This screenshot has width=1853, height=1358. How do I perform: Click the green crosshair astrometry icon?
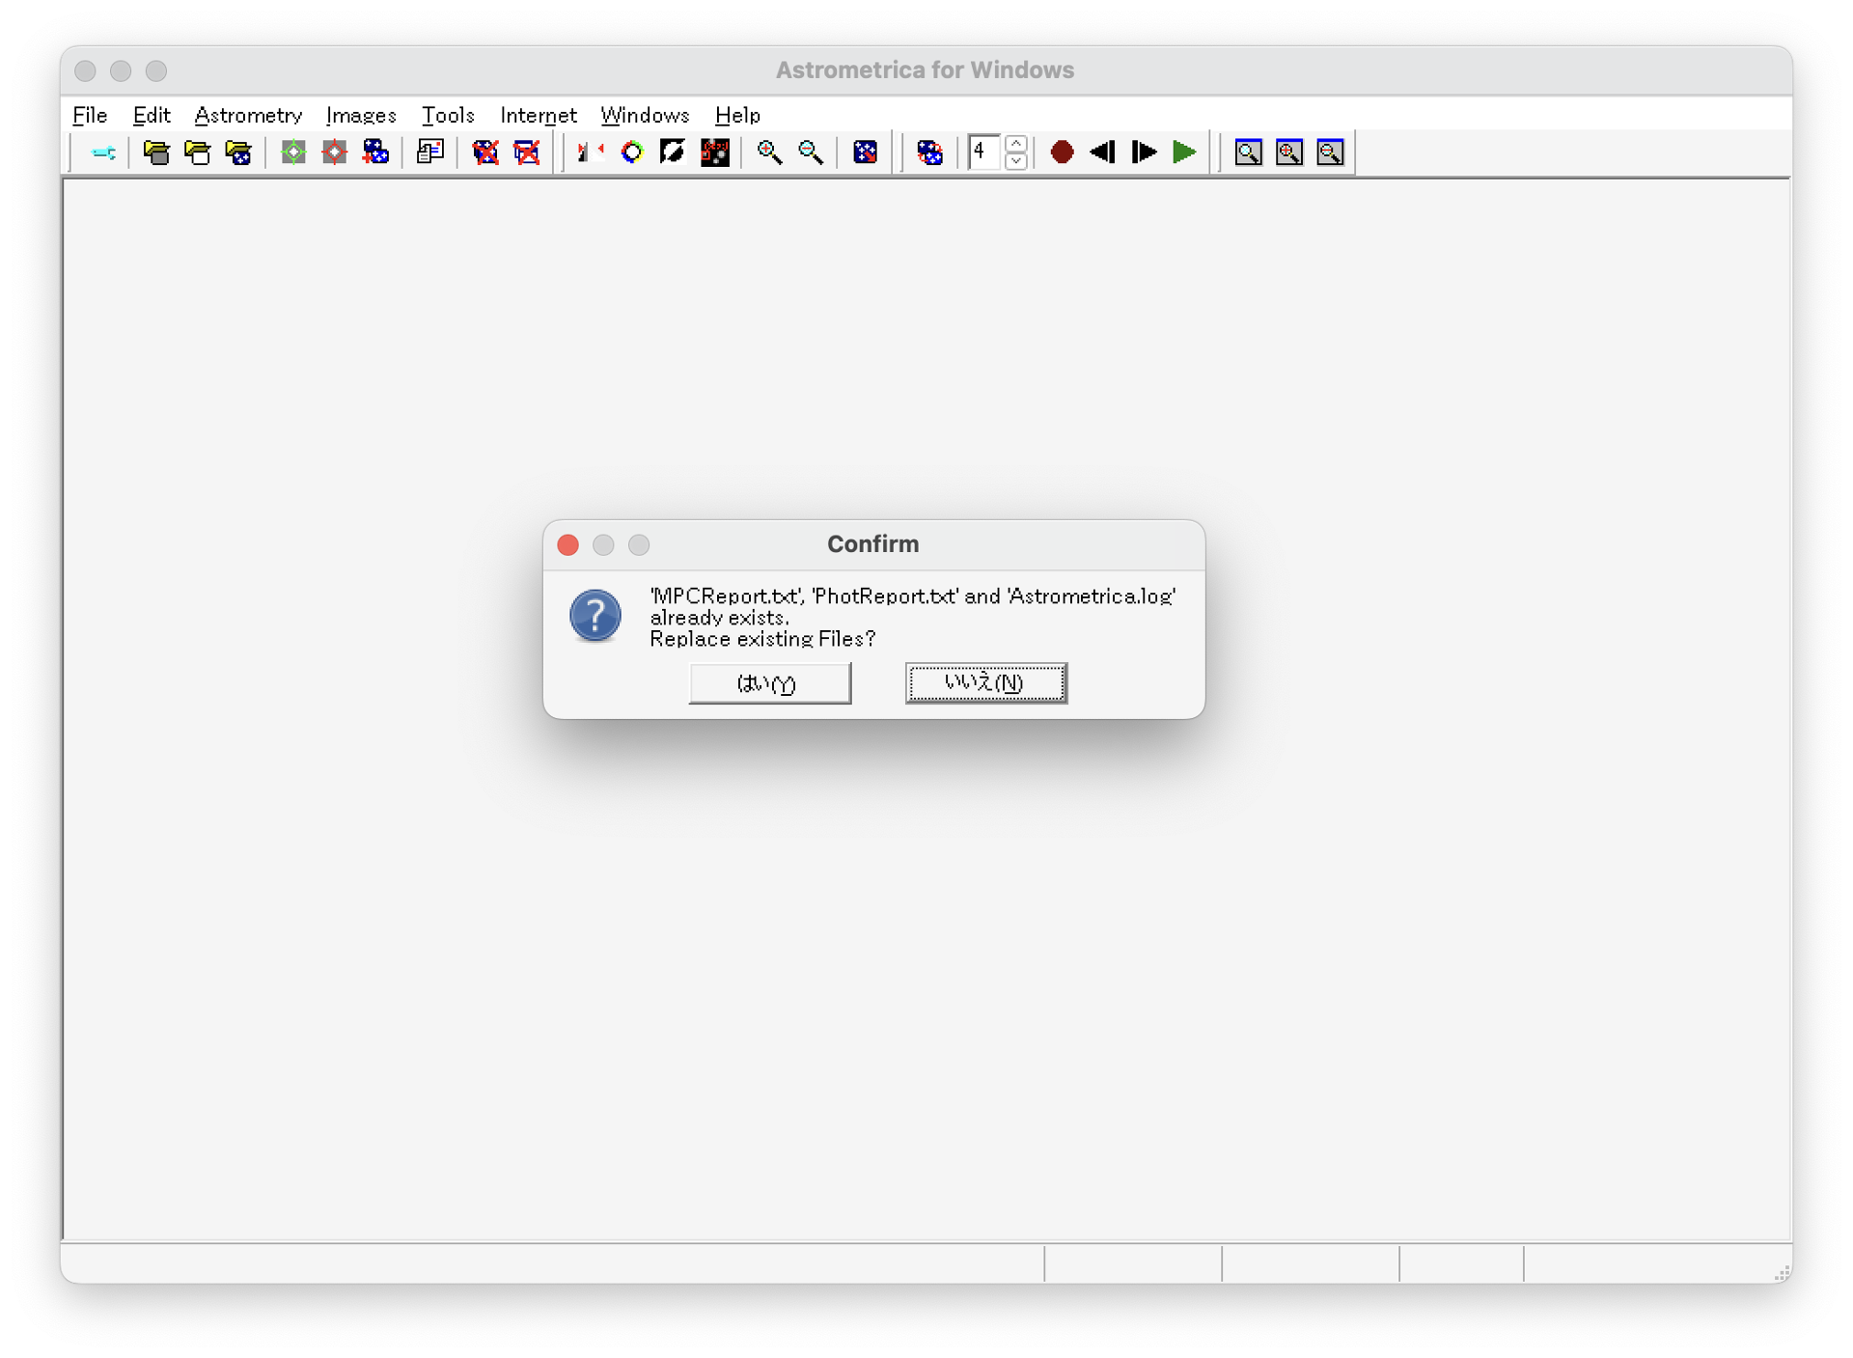click(x=293, y=152)
